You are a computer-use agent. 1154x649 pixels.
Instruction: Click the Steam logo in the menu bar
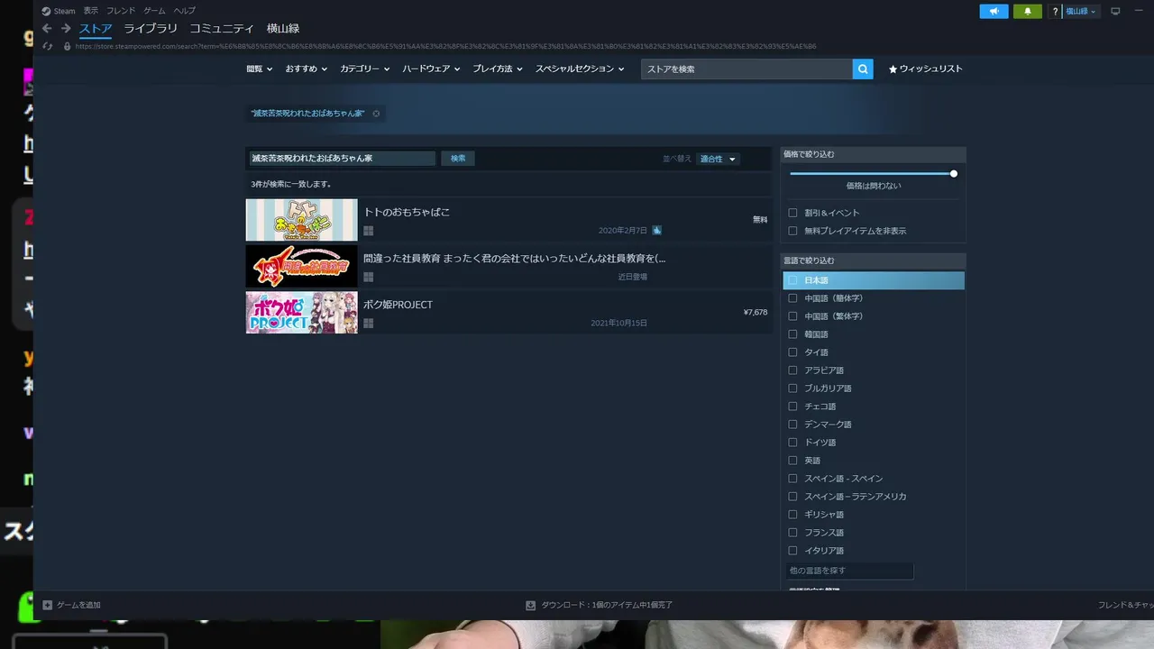(46, 11)
